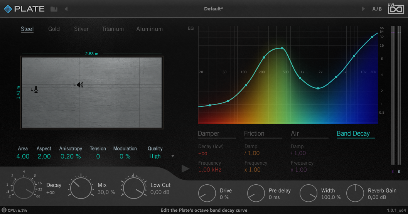
Task: Click the Anisotropy value 0,20 %
Action: (71, 156)
